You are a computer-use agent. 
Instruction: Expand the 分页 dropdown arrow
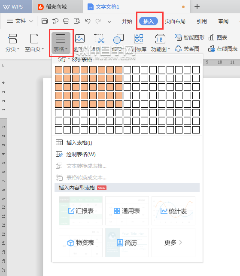click(18, 49)
